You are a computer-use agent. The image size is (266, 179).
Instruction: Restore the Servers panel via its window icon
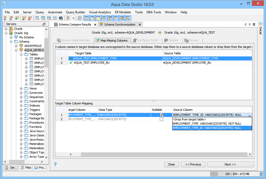[x=44, y=24]
